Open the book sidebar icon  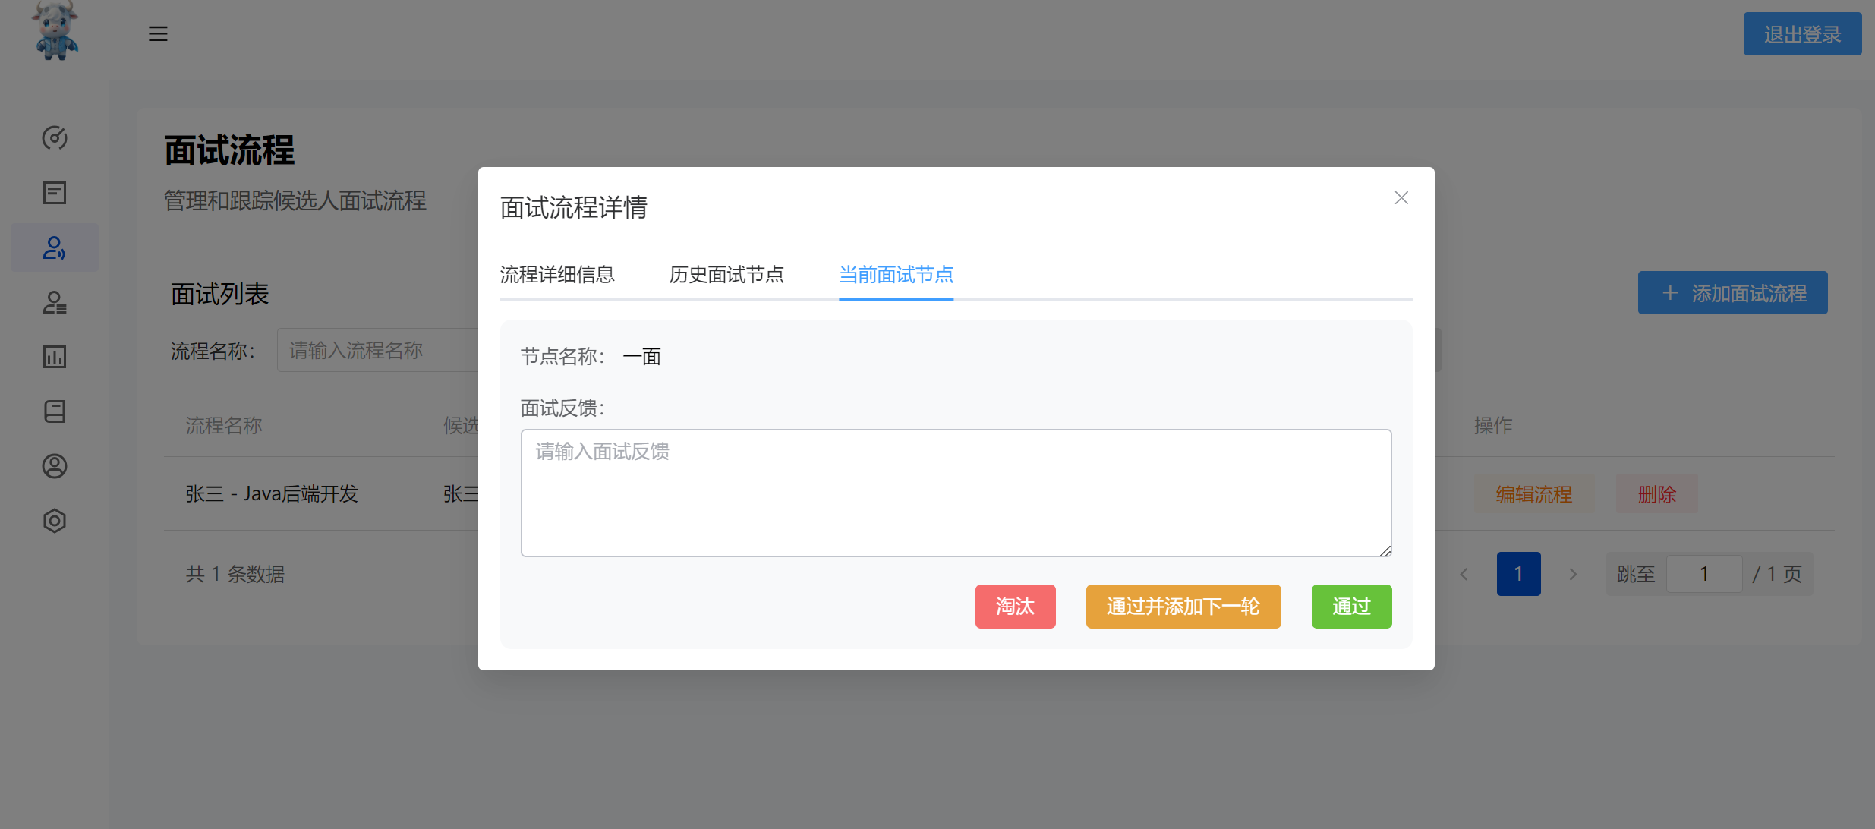pyautogui.click(x=55, y=411)
